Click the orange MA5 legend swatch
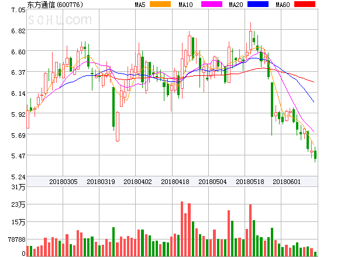This screenshot has height=257, width=351. tap(160, 4)
